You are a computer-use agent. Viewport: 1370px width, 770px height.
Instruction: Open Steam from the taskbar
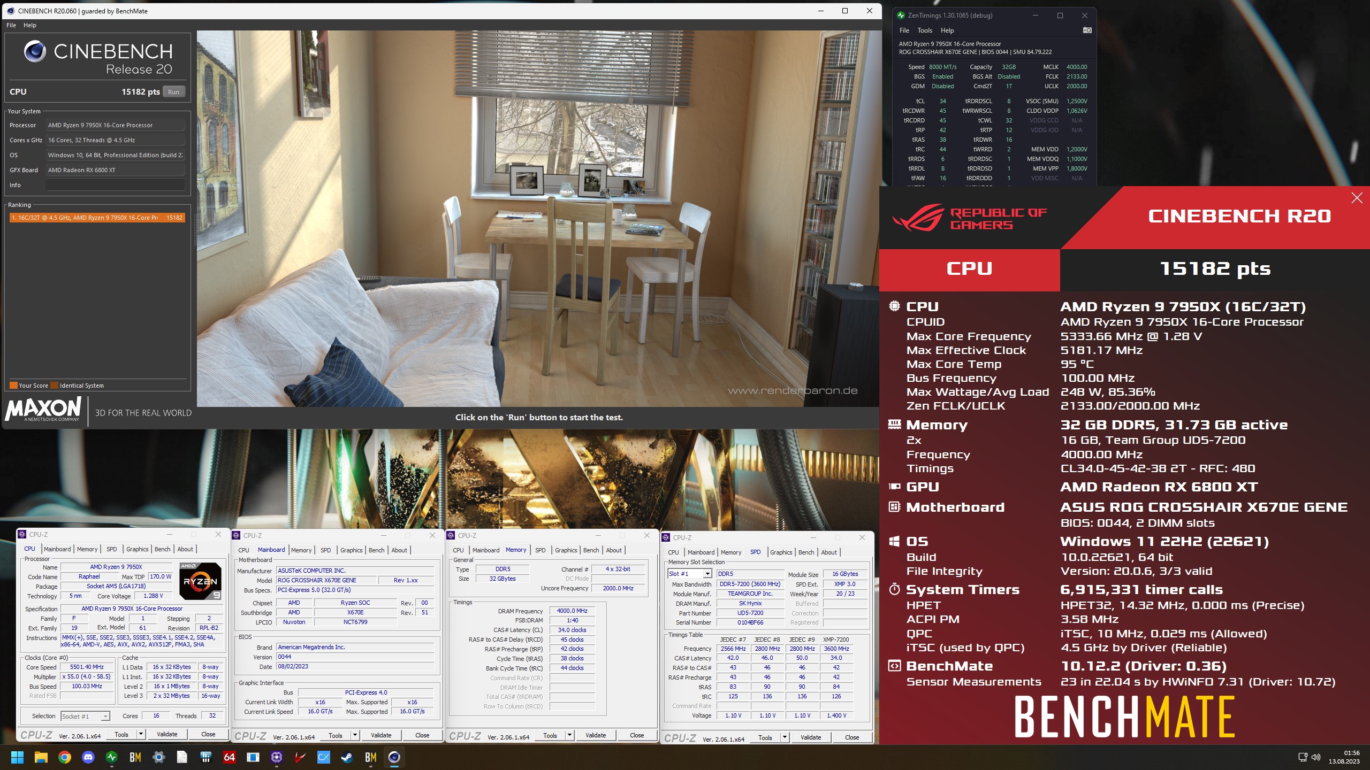pyautogui.click(x=347, y=757)
